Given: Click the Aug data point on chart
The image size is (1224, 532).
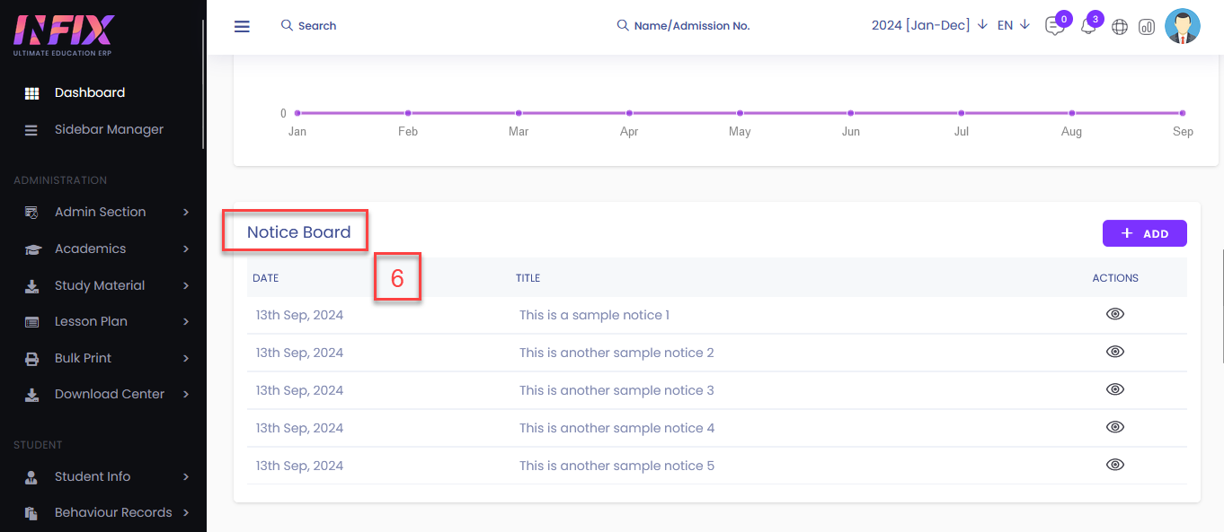Looking at the screenshot, I should pos(1072,113).
